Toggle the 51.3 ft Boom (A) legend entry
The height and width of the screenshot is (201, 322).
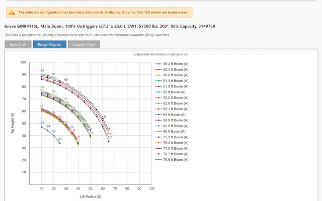172,81
